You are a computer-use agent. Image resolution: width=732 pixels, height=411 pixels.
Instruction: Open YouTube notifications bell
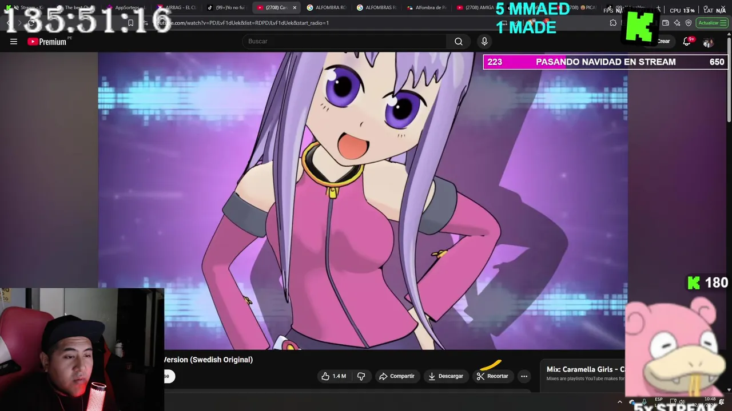click(687, 42)
